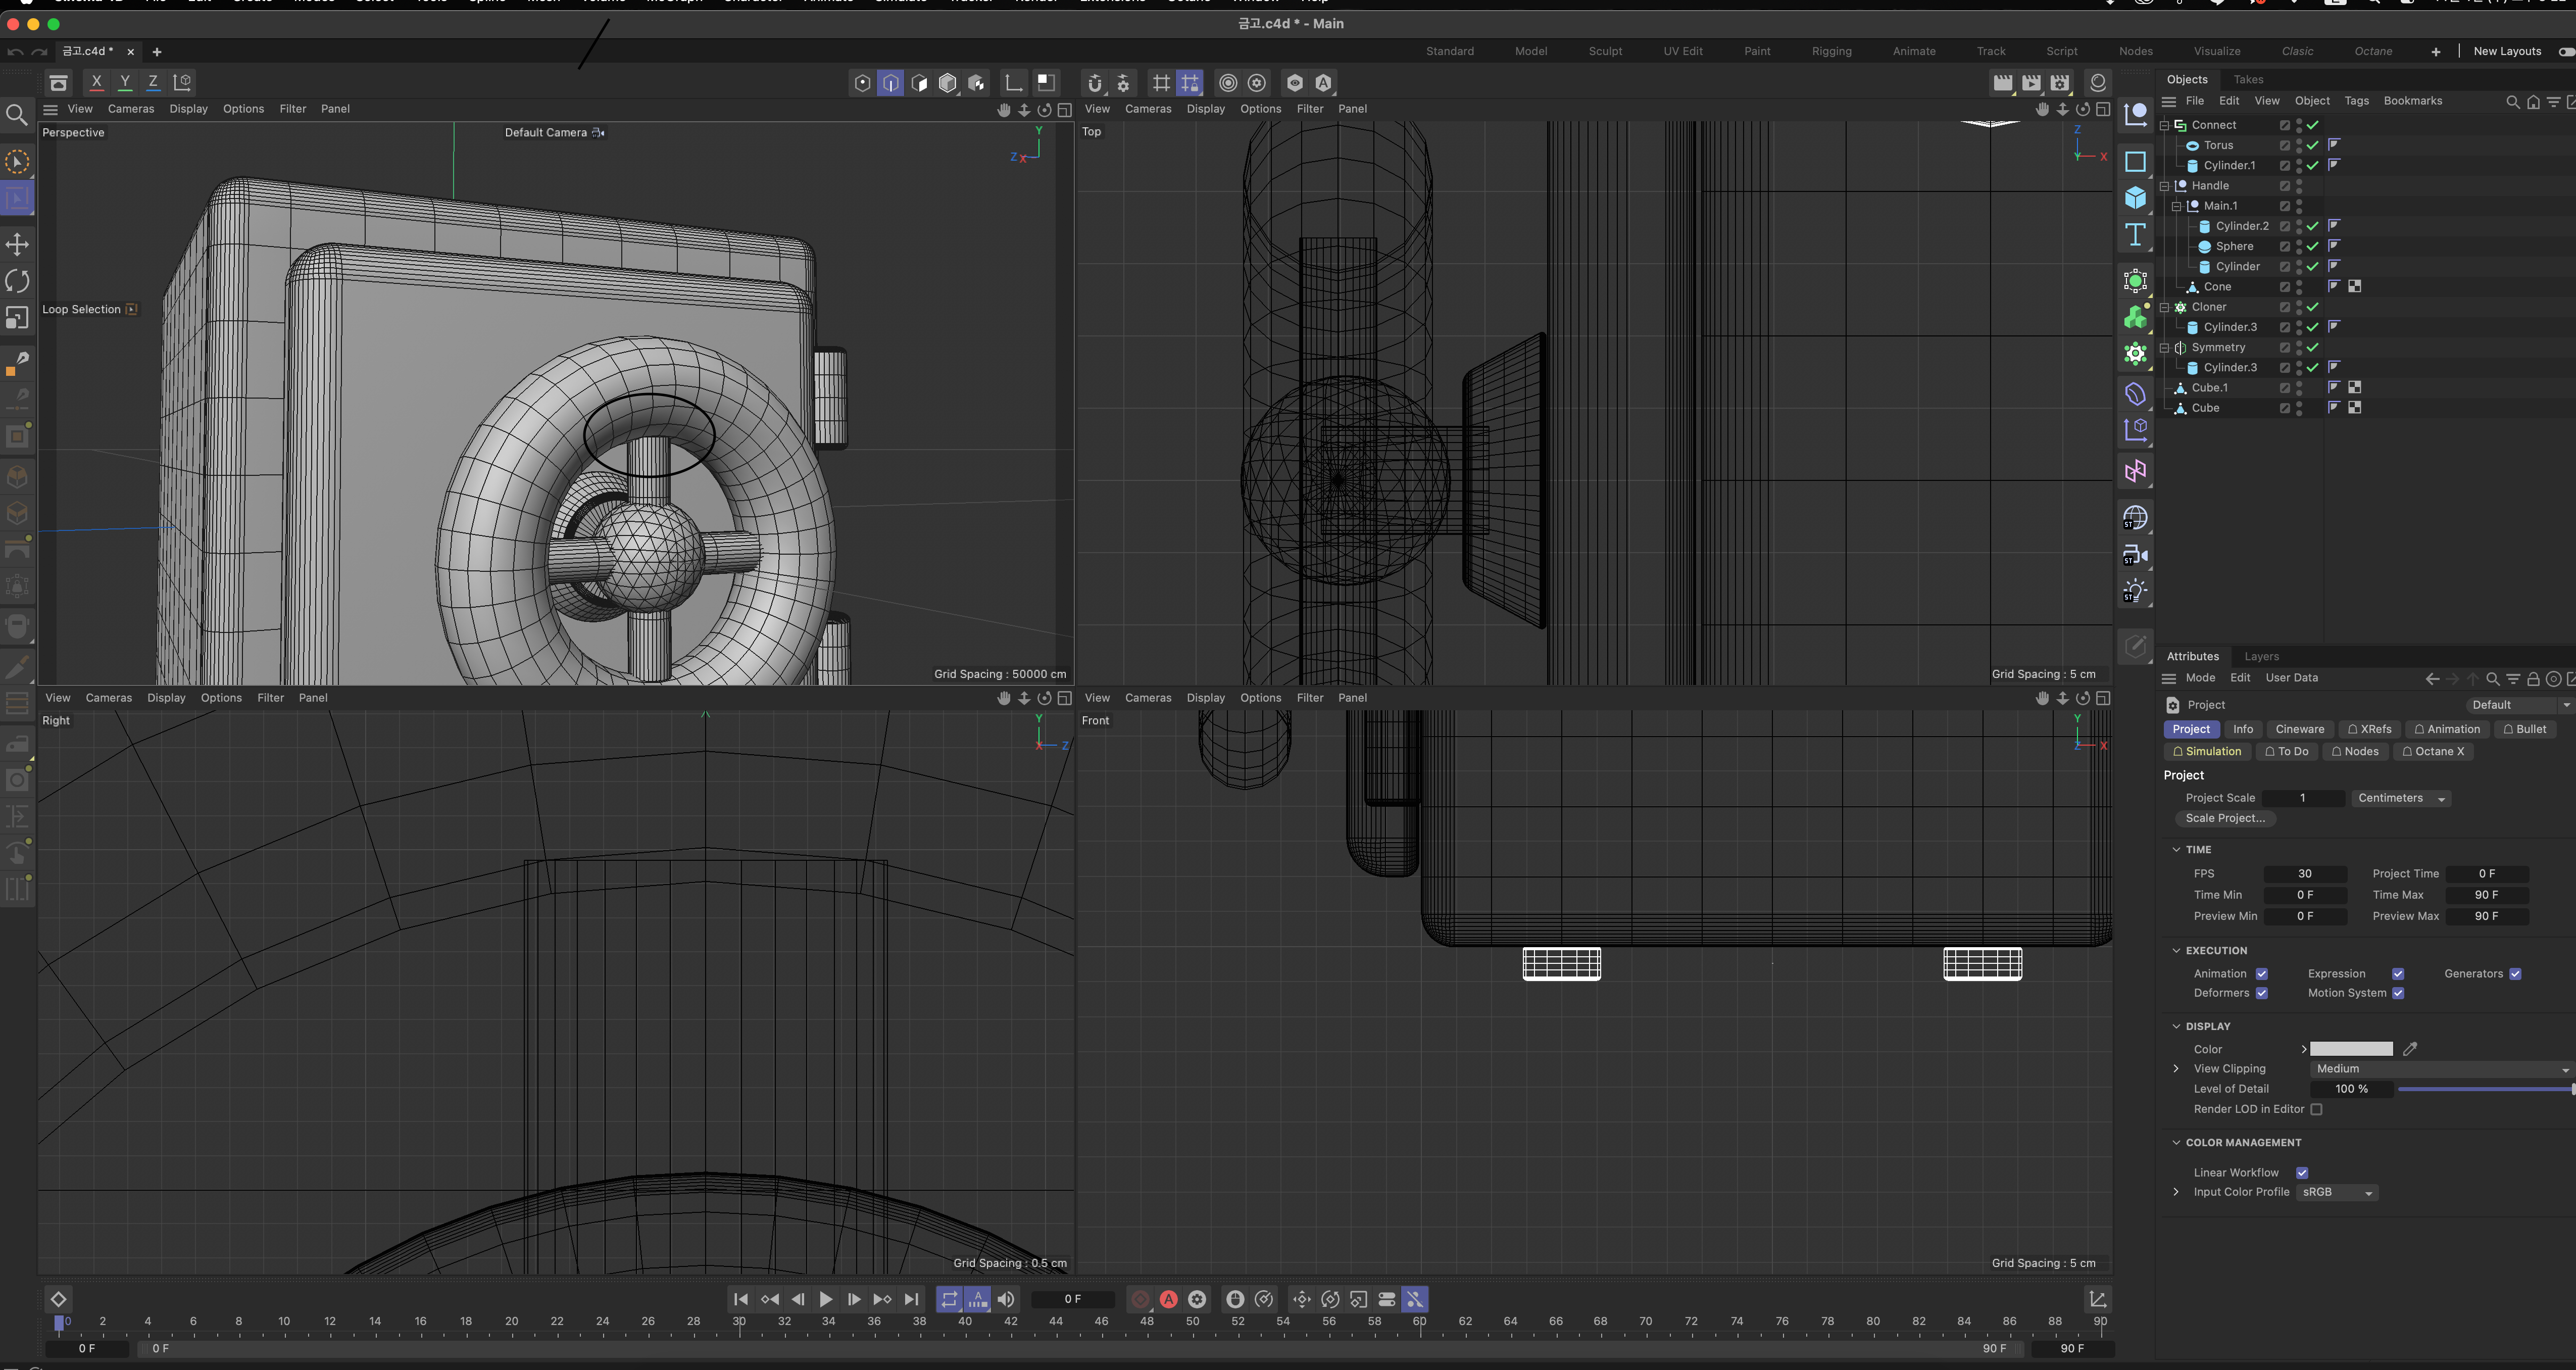Viewport: 2576px width, 1370px height.
Task: Open the Takes tab
Action: (2248, 79)
